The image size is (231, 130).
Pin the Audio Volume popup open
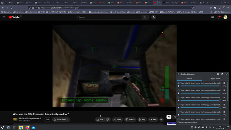(x=226, y=74)
